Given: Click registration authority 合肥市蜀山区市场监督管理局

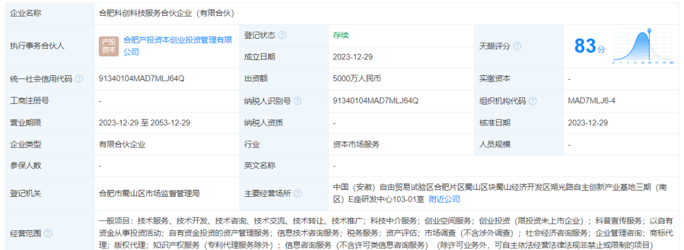Looking at the screenshot, I should point(149,193).
